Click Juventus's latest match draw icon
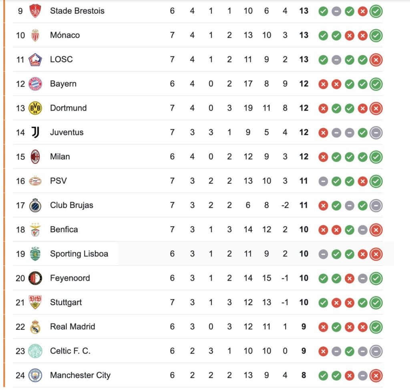The image size is (410, 390). 376,133
